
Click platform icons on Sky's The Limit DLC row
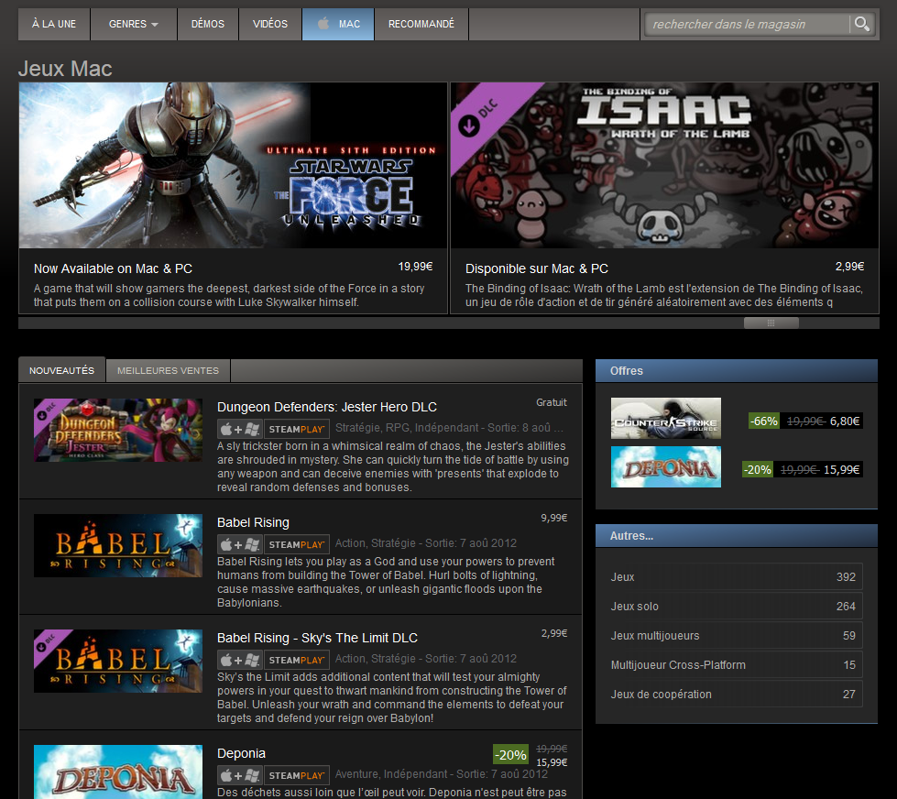click(240, 660)
